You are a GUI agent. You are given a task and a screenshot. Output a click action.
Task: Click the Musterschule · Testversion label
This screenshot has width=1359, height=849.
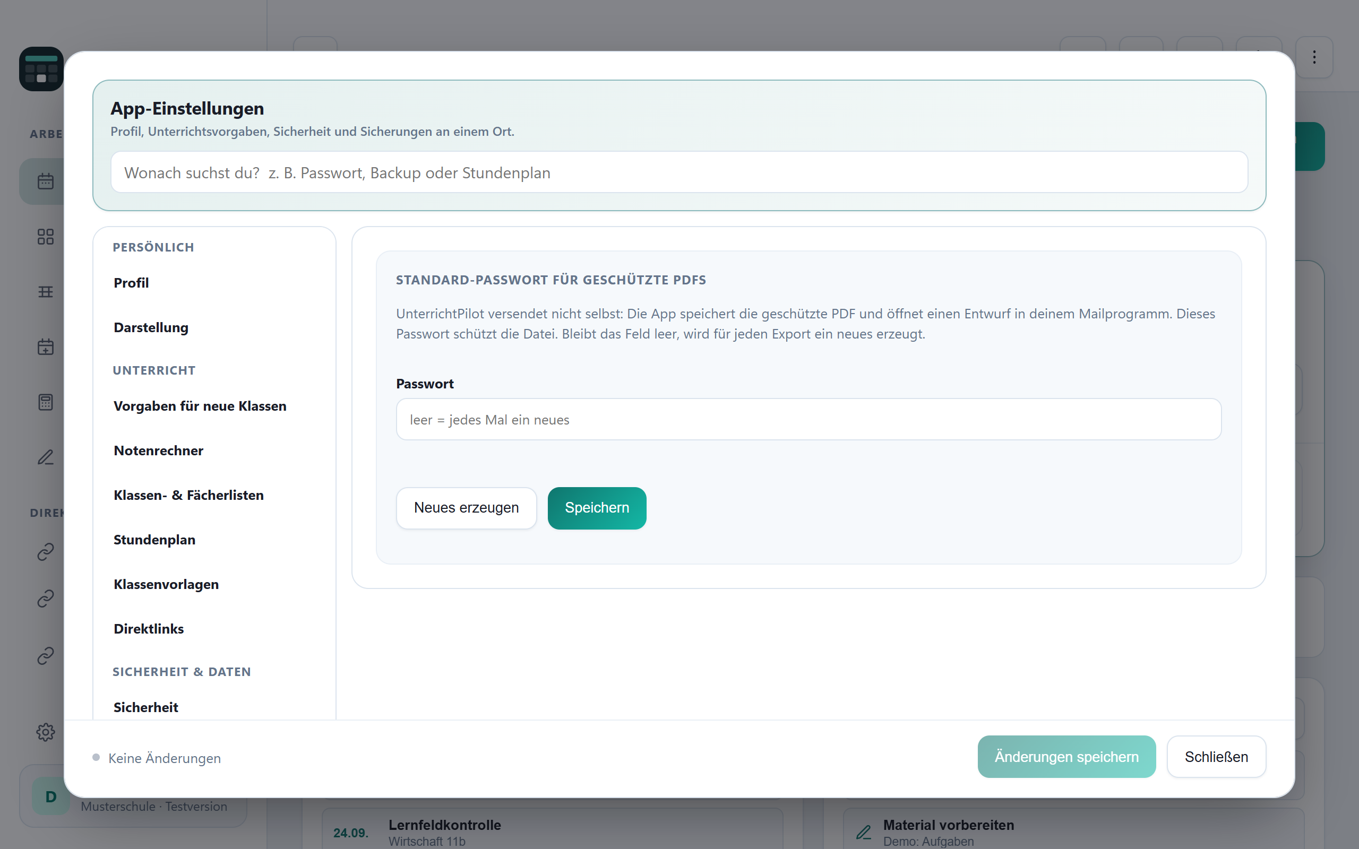point(154,806)
